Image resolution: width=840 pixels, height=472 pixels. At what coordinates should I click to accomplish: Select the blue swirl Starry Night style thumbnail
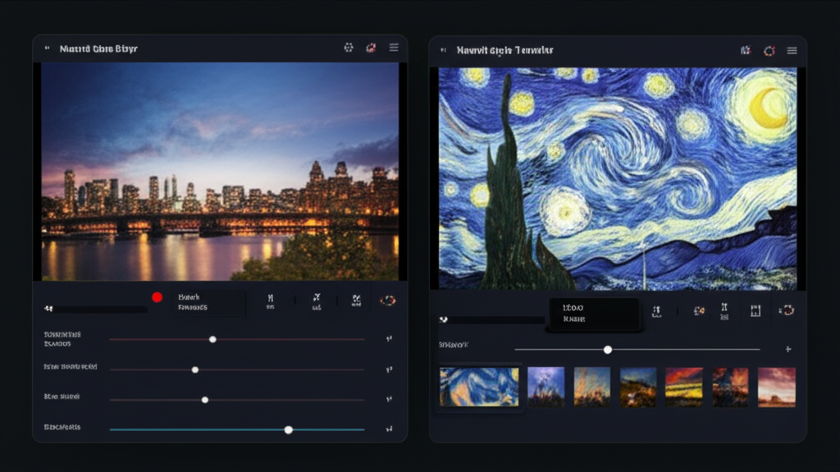pos(479,387)
